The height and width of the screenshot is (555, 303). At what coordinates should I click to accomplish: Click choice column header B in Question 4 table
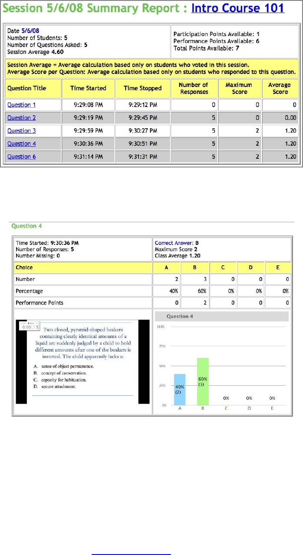click(195, 267)
